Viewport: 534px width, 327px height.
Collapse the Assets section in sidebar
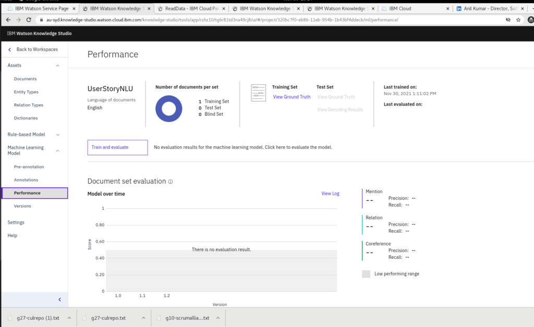[x=57, y=66]
